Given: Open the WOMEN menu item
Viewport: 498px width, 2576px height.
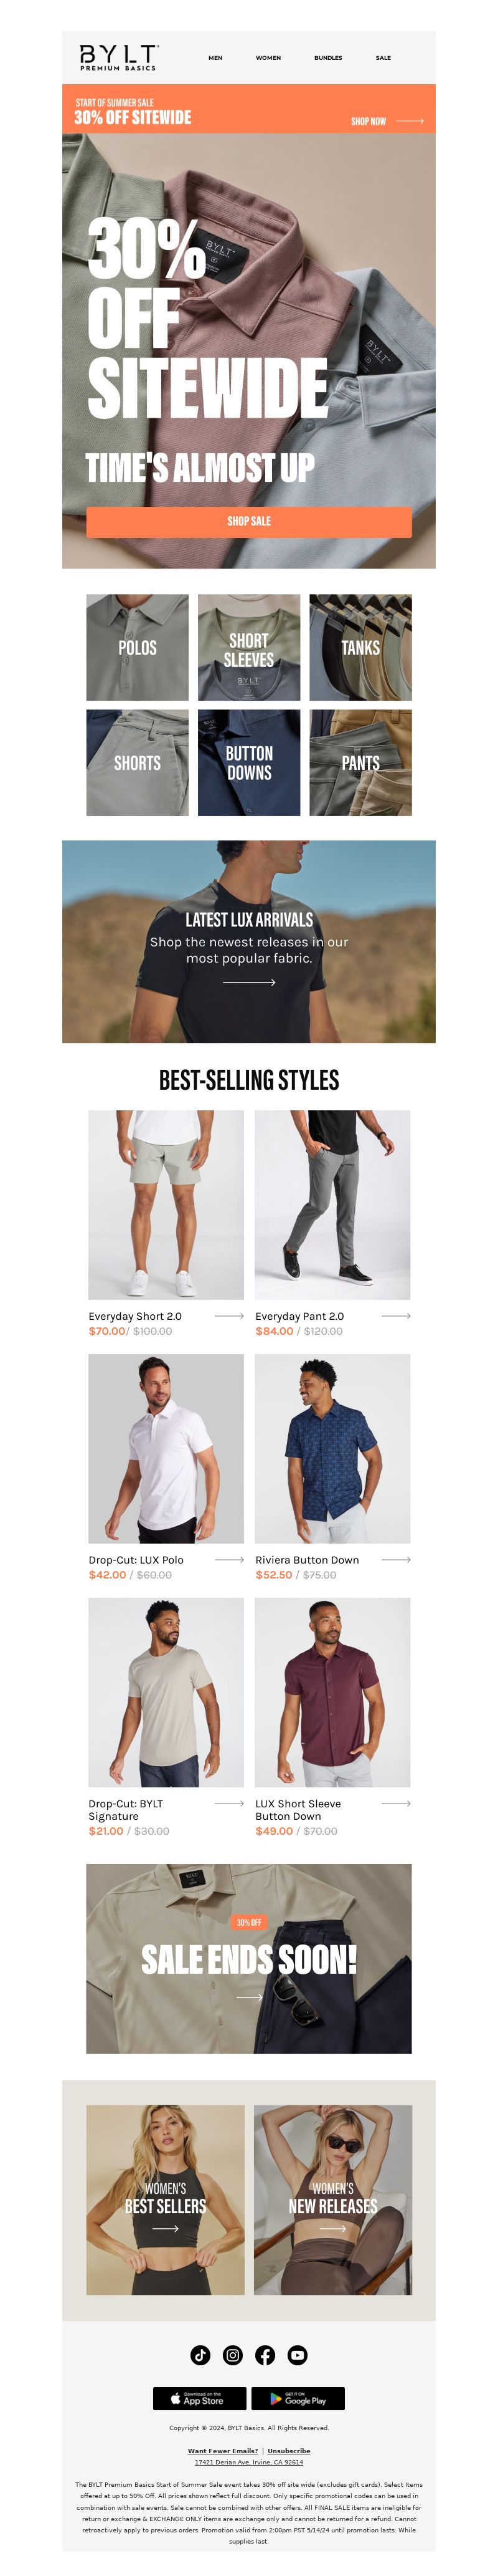Looking at the screenshot, I should [268, 58].
